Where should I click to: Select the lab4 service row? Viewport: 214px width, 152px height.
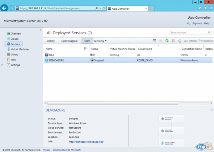pyautogui.click(x=128, y=55)
